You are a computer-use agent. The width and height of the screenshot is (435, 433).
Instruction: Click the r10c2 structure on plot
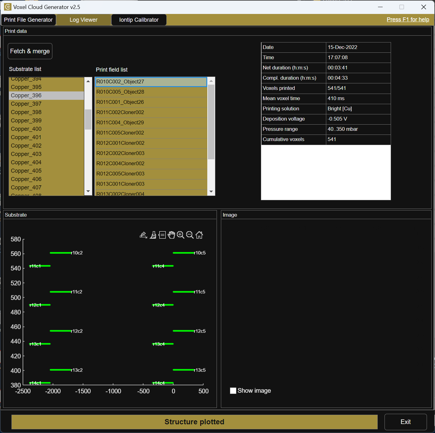pos(61,253)
